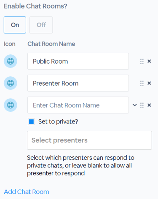Image resolution: width=158 pixels, height=199 pixels.
Task: Grab the drag handle beside the empty room
Action: click(x=142, y=105)
